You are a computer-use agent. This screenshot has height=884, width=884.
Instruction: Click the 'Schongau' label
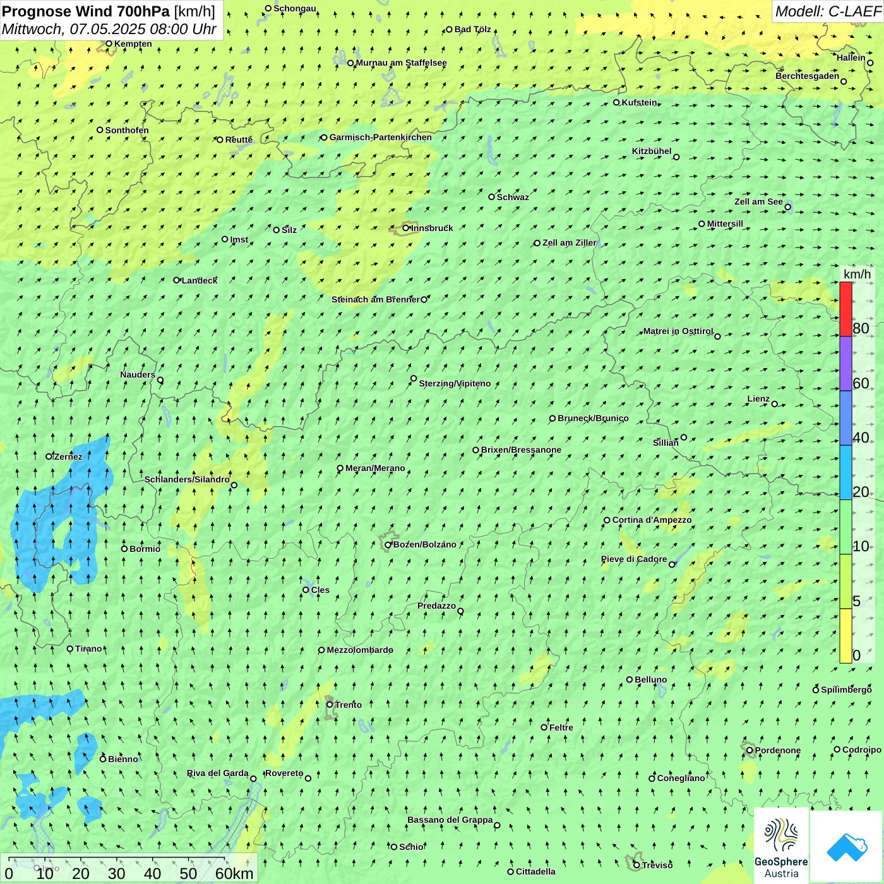(295, 8)
